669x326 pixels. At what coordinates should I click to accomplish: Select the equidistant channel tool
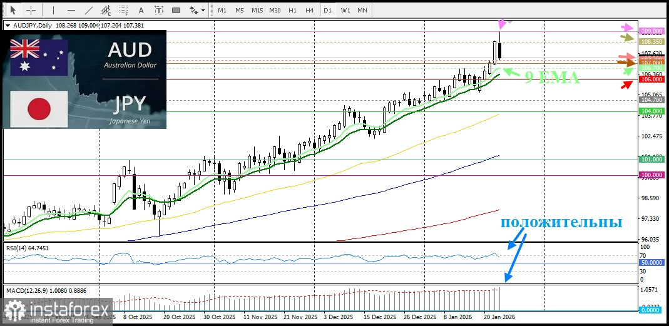click(x=106, y=10)
